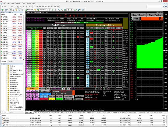Toggle the JPY currency filter button
This screenshot has height=127, width=168.
click(x=37, y=97)
